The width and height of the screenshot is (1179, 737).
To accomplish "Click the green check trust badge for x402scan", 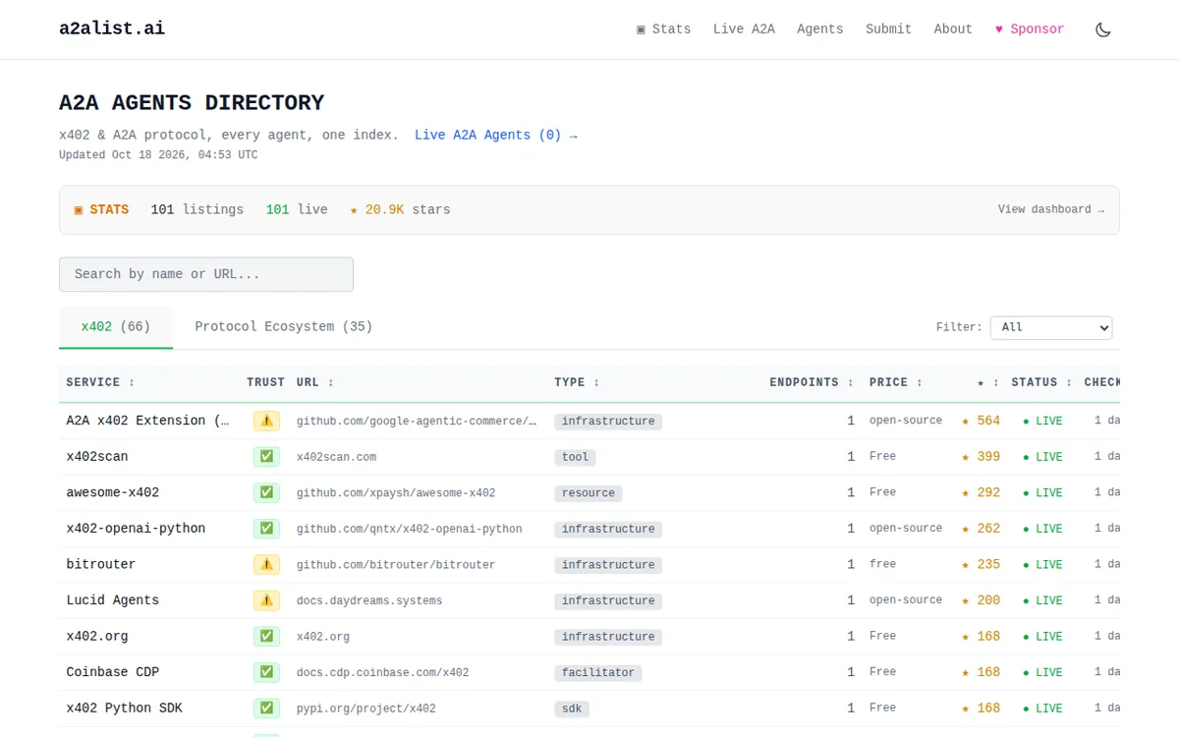I will point(266,457).
